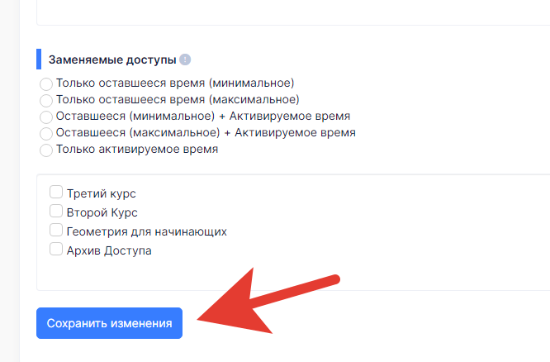
Task: Click the blue accent bar left of the heading
Action: coord(39,60)
